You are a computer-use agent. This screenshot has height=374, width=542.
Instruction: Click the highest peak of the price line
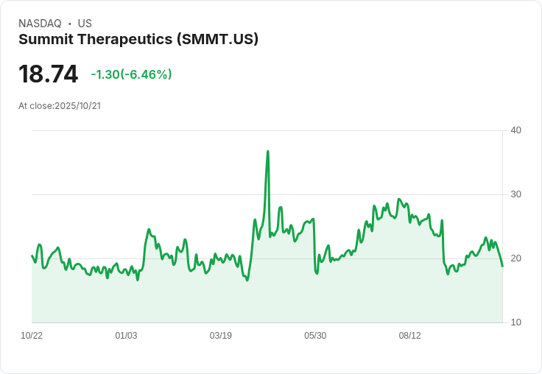point(268,152)
